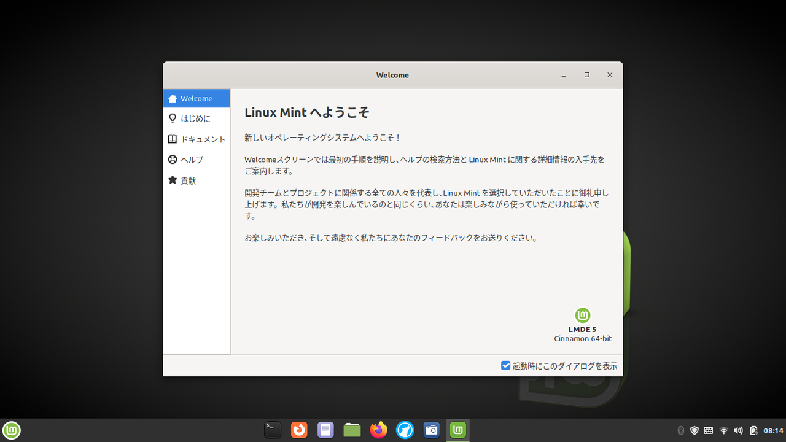The image size is (786, 442).
Task: Click the battery power tray icon
Action: point(753,430)
